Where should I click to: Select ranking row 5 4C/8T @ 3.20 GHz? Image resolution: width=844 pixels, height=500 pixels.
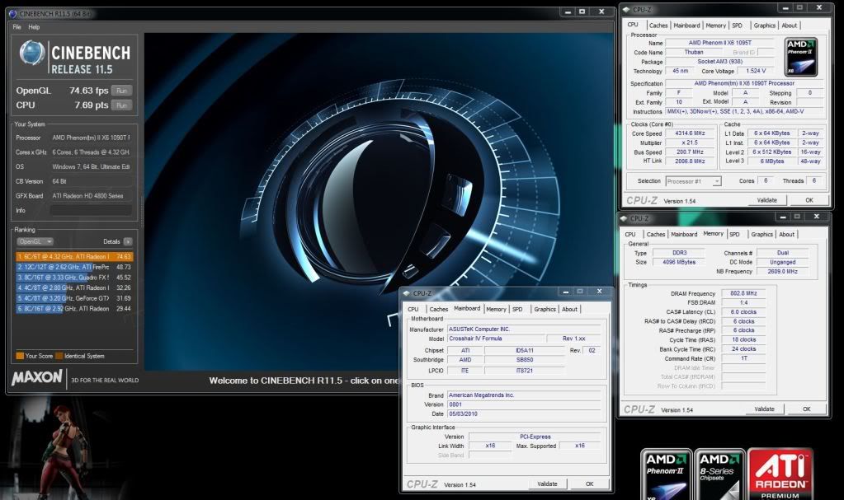(x=74, y=298)
